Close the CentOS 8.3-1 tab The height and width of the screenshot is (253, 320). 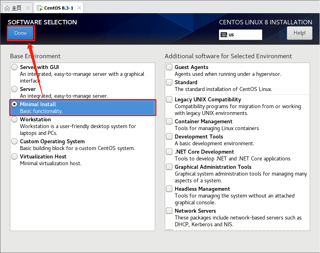coord(79,8)
